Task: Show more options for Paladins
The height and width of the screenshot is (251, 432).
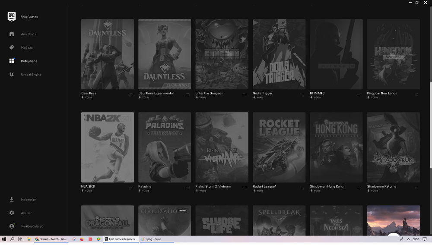Action: (x=187, y=187)
